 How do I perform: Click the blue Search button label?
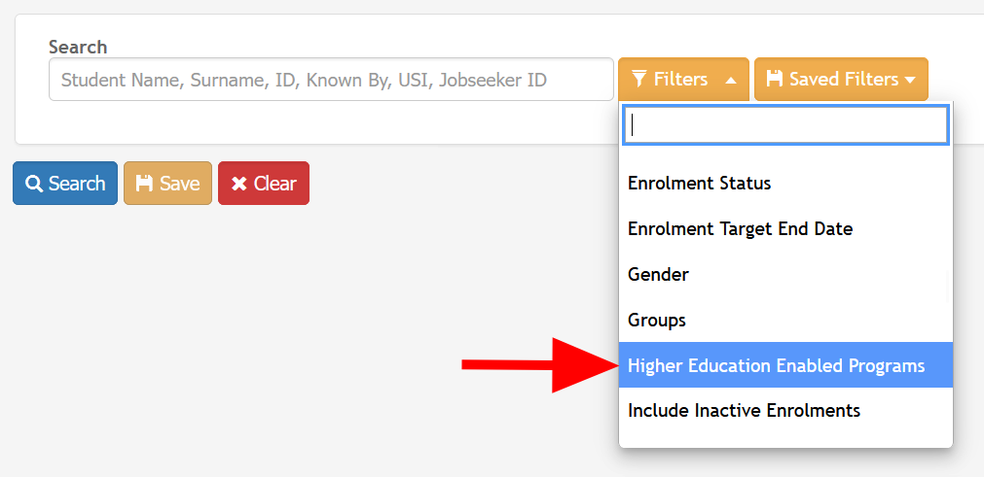coord(77,184)
